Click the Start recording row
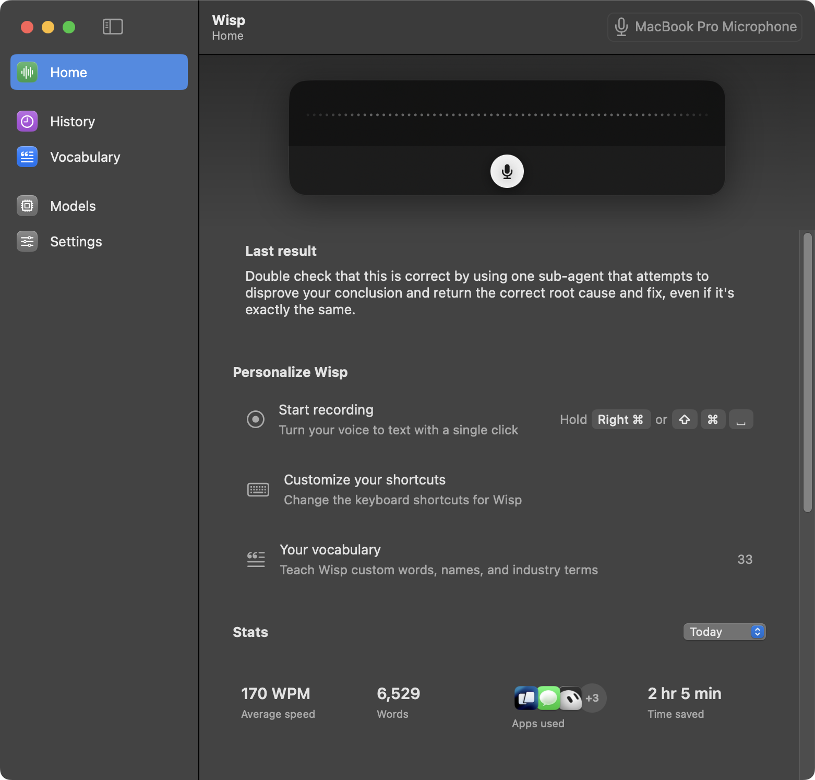The width and height of the screenshot is (815, 780). click(500, 419)
